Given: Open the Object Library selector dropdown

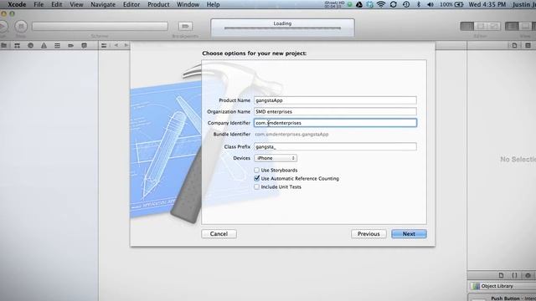Looking at the screenshot, I should 503,286.
